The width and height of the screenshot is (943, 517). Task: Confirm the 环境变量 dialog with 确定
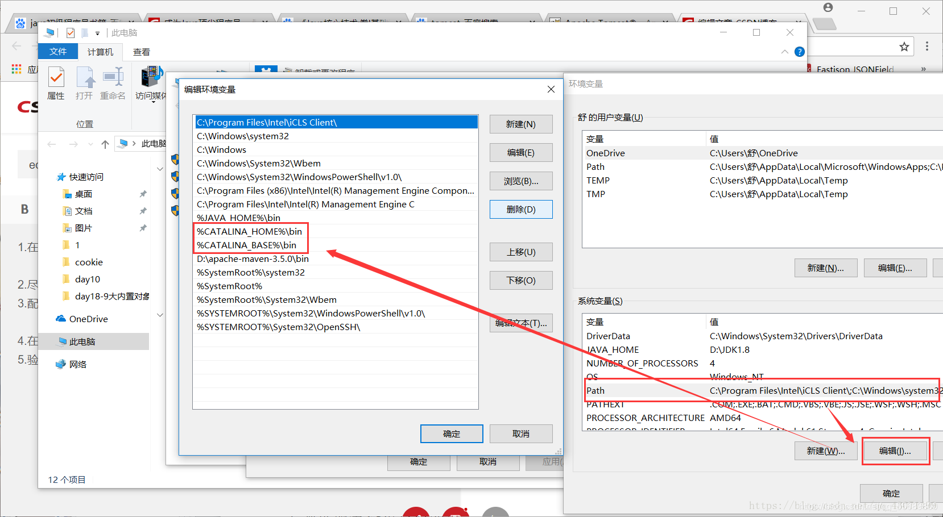pyautogui.click(x=891, y=494)
